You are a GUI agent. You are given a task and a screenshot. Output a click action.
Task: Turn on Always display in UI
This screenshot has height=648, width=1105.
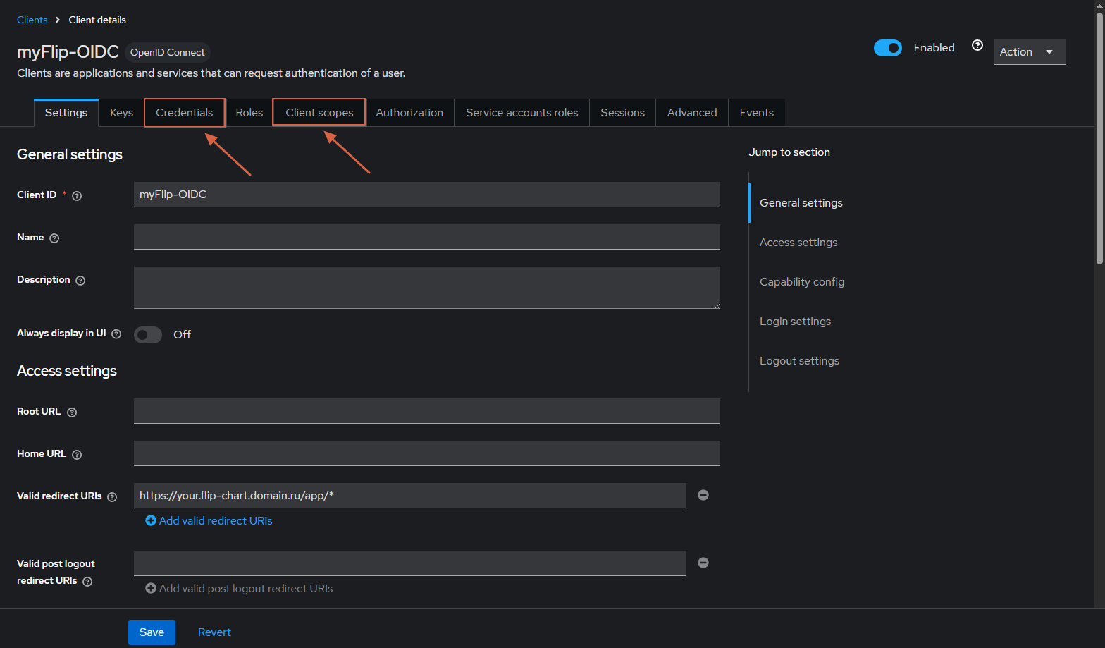[148, 335]
